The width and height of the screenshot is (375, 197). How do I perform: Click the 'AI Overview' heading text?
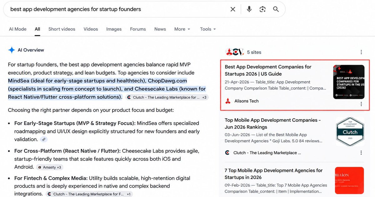(x=31, y=50)
